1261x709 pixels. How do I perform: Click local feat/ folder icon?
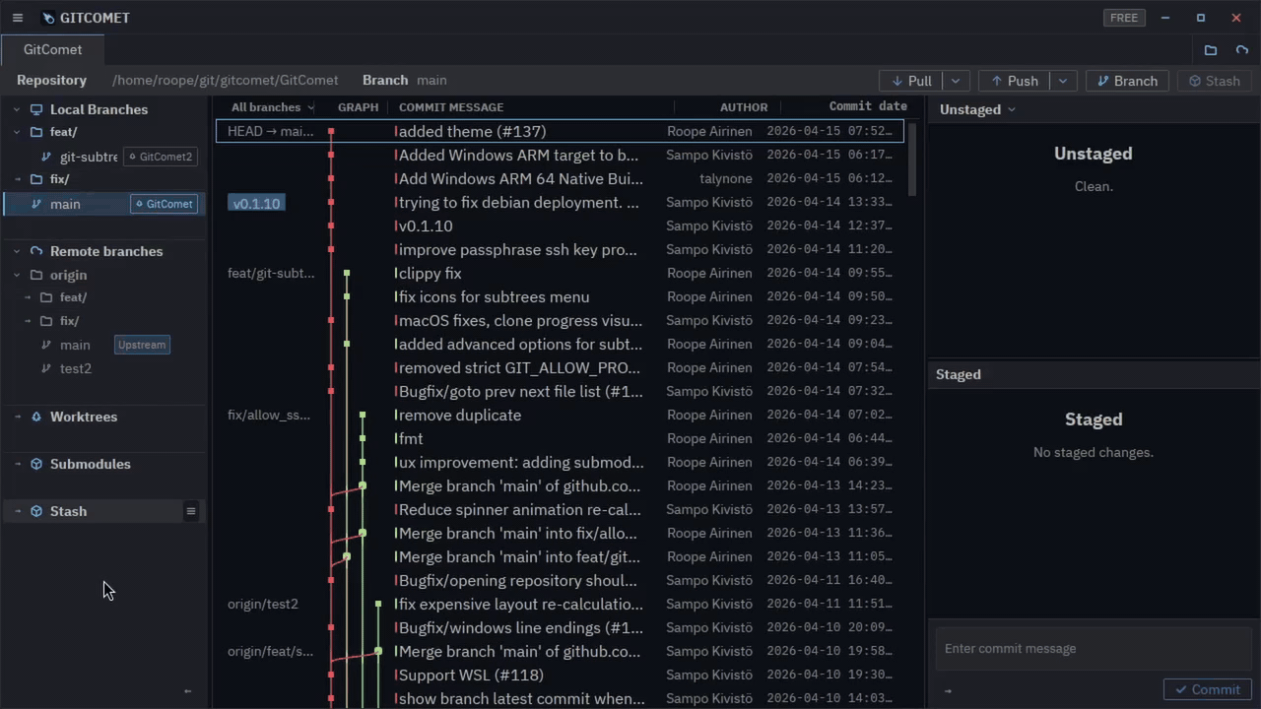36,132
